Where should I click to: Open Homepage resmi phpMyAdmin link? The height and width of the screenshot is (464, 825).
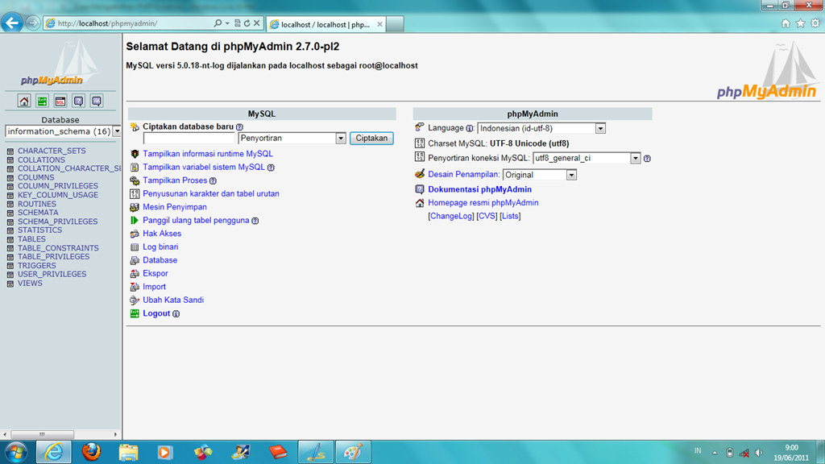point(483,202)
